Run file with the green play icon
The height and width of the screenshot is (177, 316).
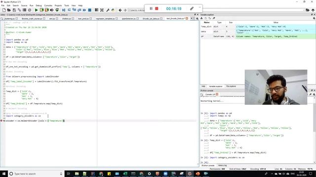coord(36,10)
